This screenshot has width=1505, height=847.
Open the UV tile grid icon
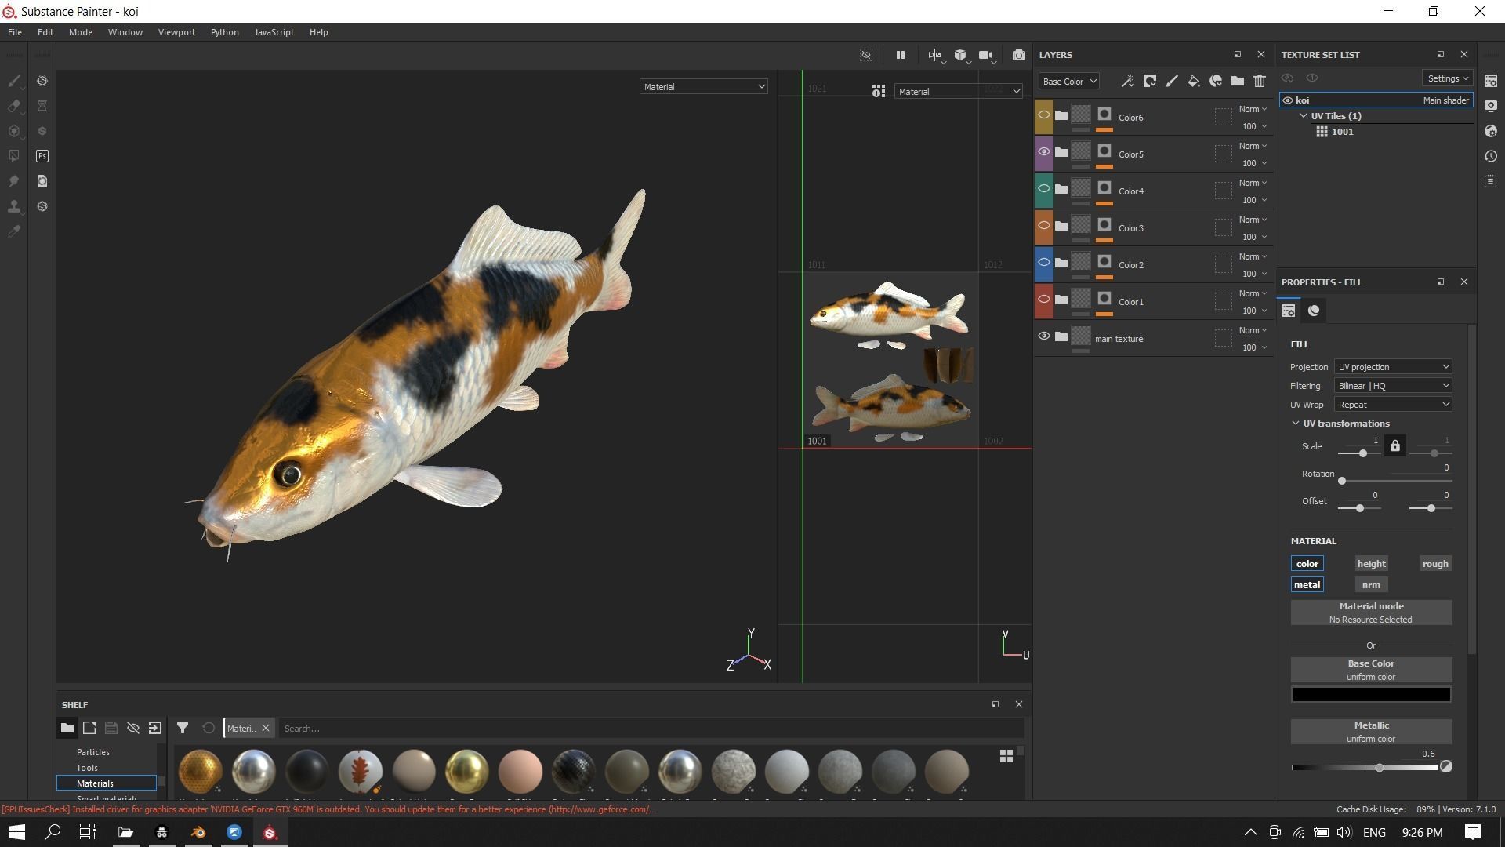pos(879,92)
